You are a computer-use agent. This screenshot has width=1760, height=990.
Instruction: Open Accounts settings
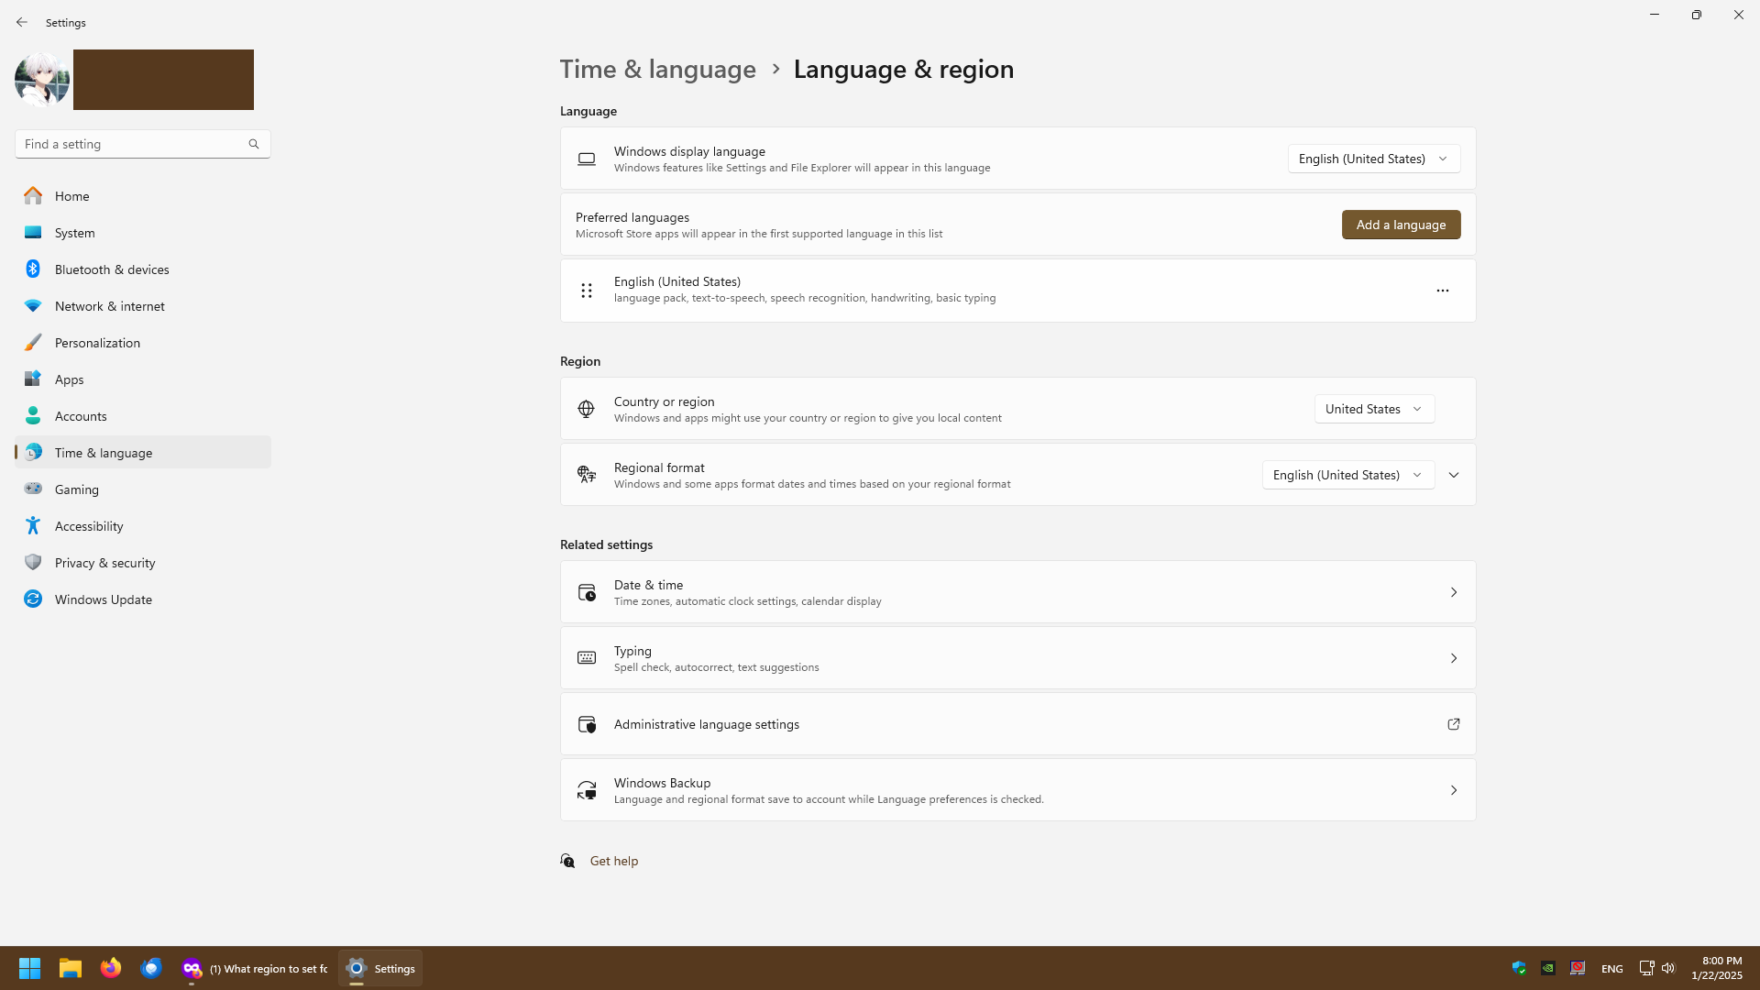(x=143, y=416)
